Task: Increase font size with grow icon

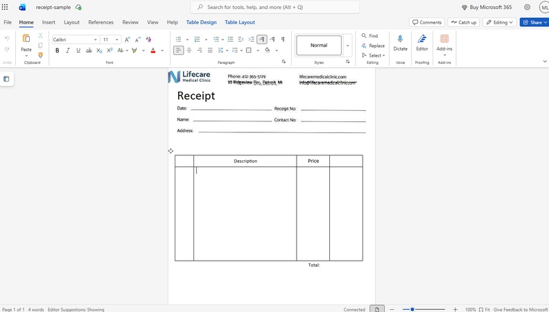Action: (128, 40)
